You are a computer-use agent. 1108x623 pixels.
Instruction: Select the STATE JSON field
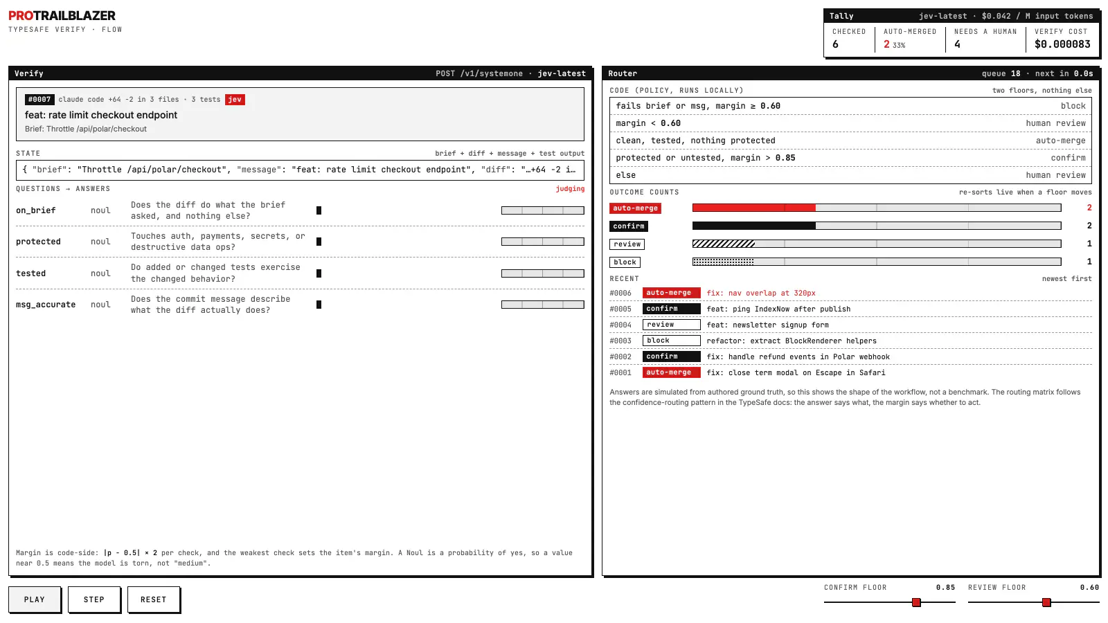click(300, 170)
